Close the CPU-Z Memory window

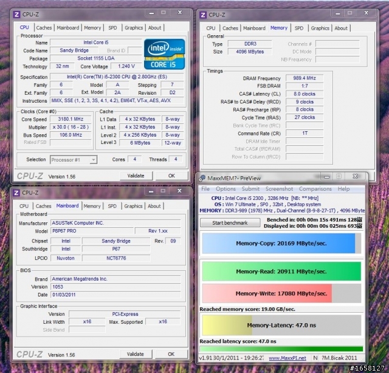(x=366, y=13)
